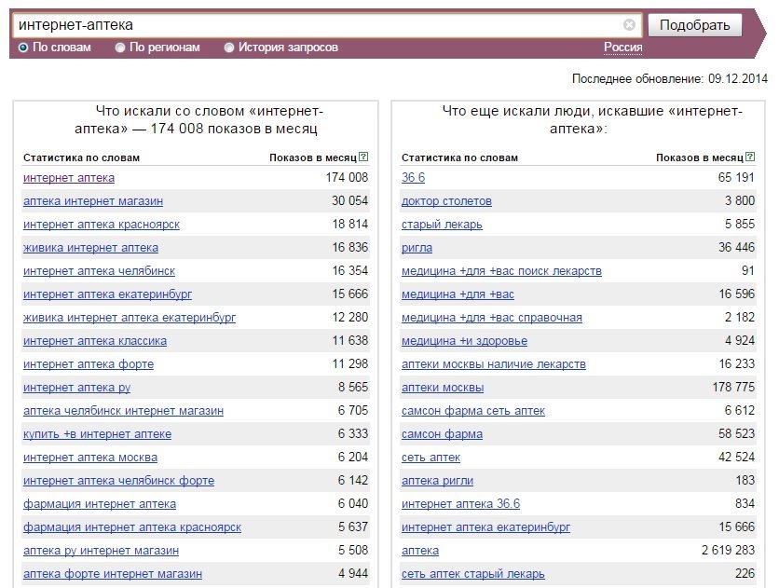The width and height of the screenshot is (779, 588).
Task: Follow the "медицина +и здоровье" link
Action: coord(465,341)
